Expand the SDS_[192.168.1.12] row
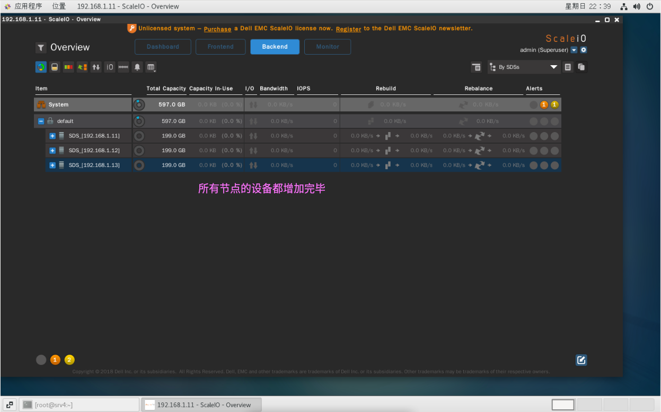 pos(52,151)
